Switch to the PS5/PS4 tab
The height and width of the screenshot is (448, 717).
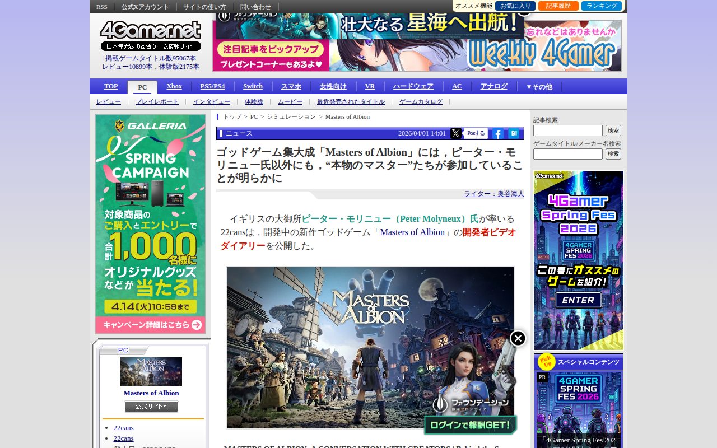(x=212, y=86)
